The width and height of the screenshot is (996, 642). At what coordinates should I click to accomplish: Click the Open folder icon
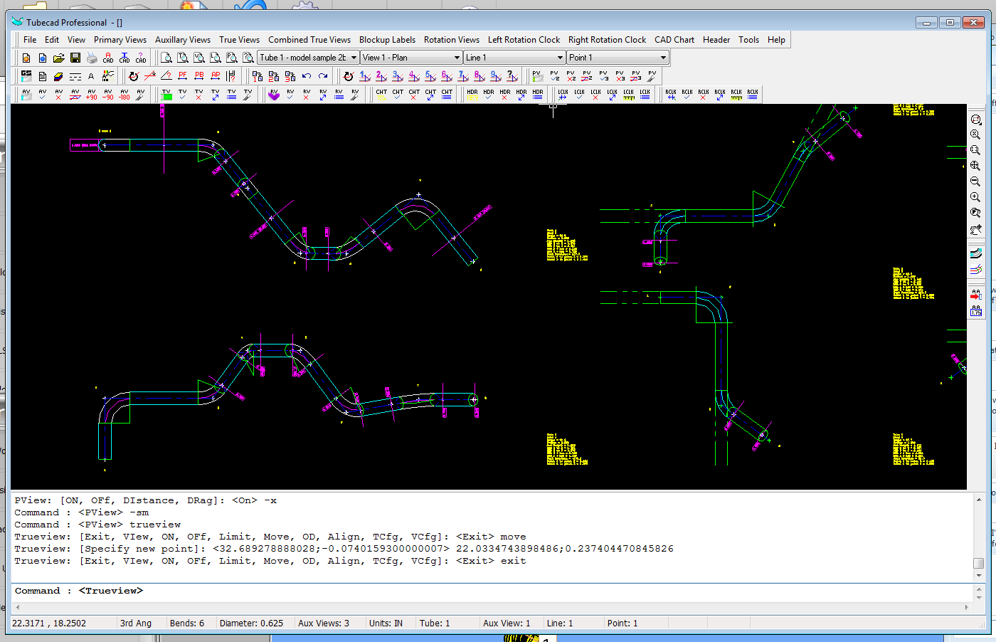point(59,58)
